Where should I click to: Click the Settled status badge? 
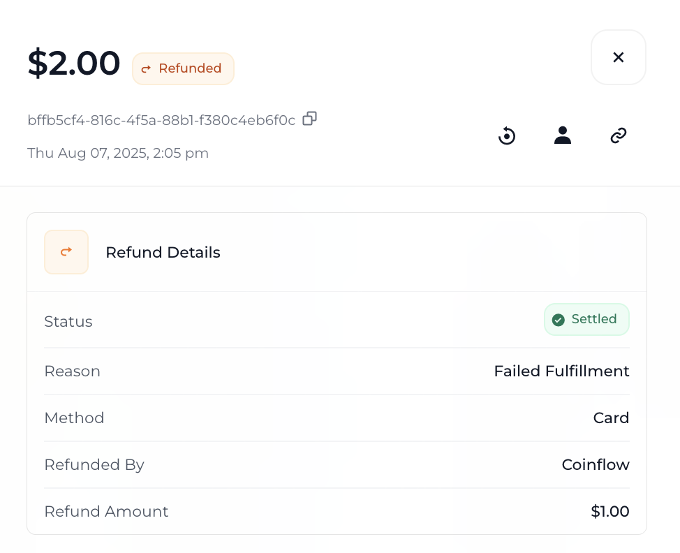tap(586, 319)
